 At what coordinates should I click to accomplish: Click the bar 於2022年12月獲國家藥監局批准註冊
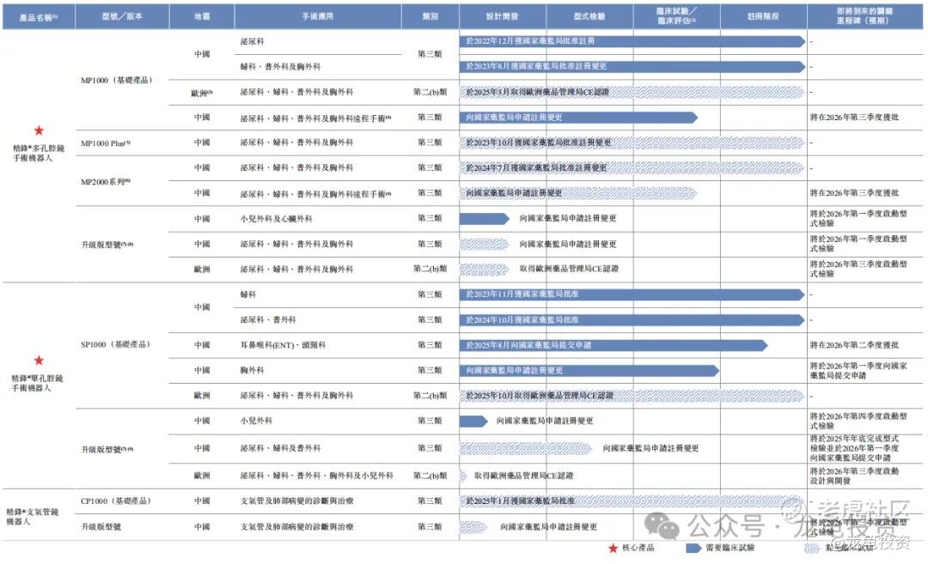[632, 41]
